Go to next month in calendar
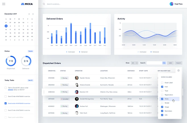187x123 pixels. pos(33,14)
